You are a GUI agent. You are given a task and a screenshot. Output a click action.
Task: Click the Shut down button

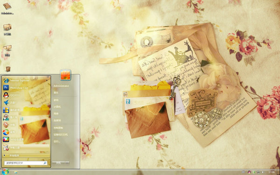[x=59, y=163]
